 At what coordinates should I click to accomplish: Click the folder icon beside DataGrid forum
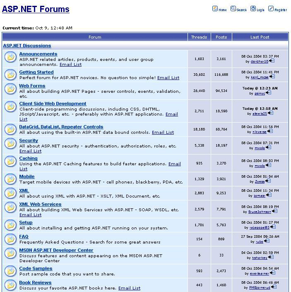(x=10, y=129)
